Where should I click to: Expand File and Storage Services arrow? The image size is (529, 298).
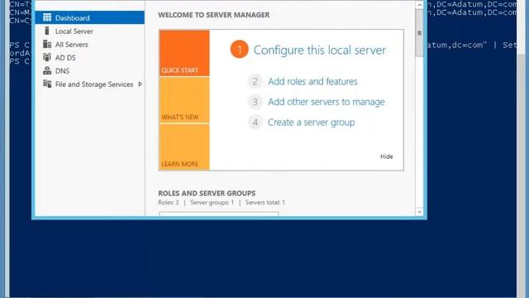click(x=140, y=84)
